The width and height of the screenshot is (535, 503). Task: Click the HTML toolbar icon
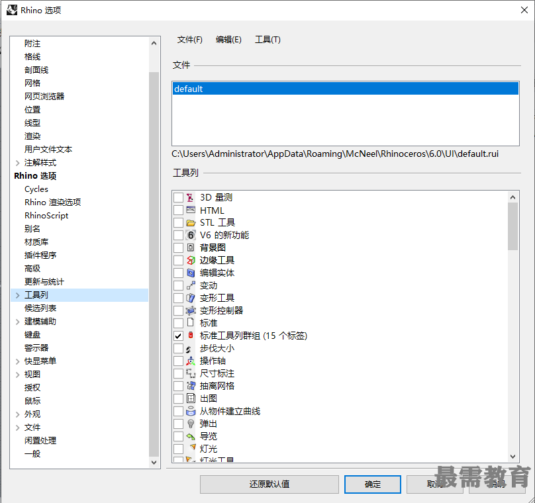pyautogui.click(x=191, y=210)
